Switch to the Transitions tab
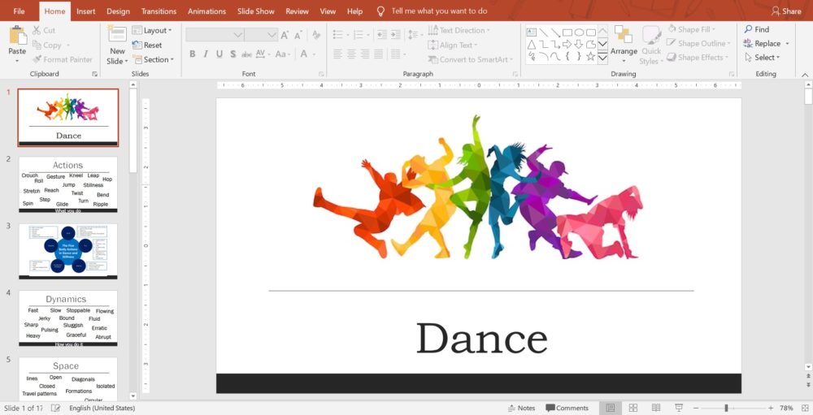This screenshot has height=415, width=813. [x=159, y=11]
